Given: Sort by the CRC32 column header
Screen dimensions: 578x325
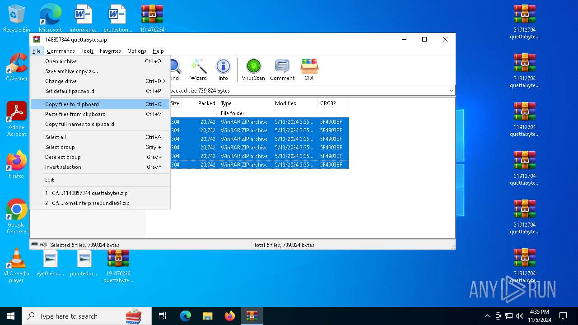Looking at the screenshot, I should coord(333,103).
